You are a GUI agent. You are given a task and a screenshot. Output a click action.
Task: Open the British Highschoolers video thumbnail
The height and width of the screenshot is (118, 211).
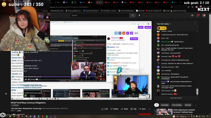pos(163,112)
